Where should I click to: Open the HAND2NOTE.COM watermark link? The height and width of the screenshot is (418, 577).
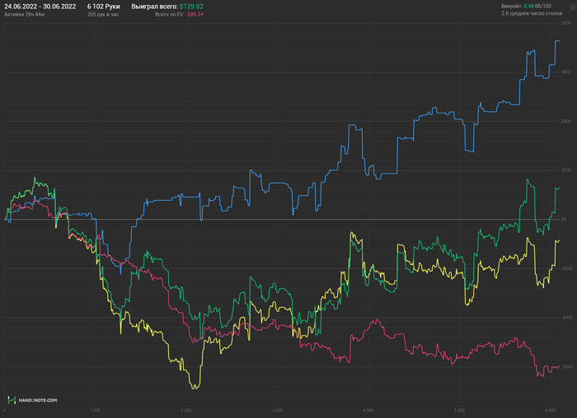click(x=38, y=401)
